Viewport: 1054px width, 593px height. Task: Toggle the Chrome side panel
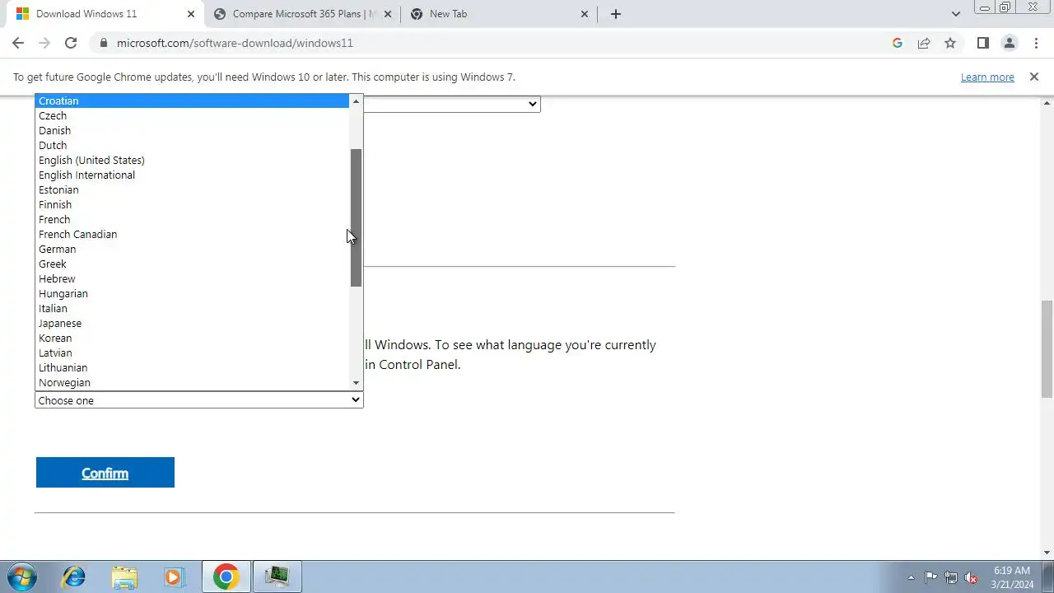[x=983, y=43]
